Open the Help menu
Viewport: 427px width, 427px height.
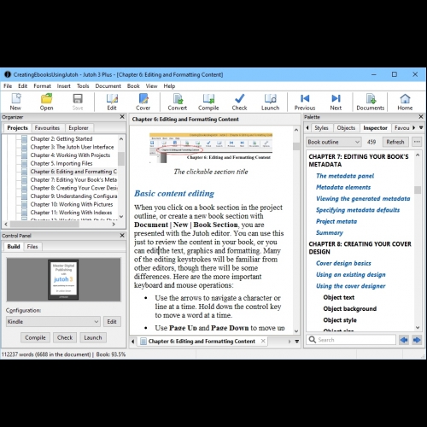pyautogui.click(x=169, y=86)
